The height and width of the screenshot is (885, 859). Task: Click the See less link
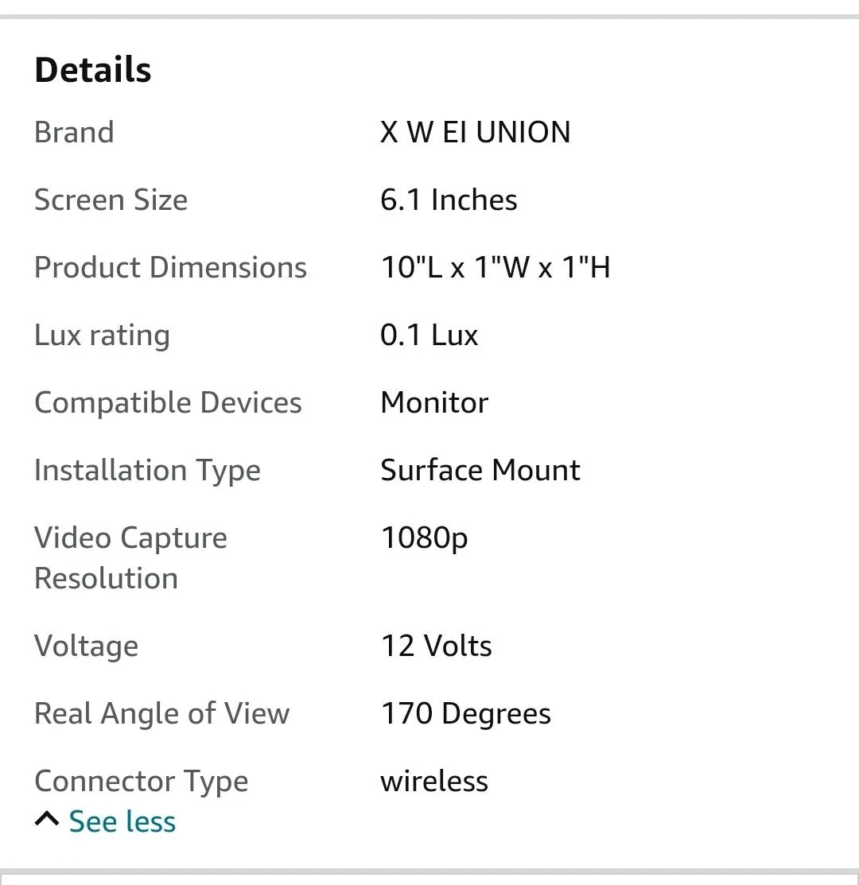click(122, 821)
